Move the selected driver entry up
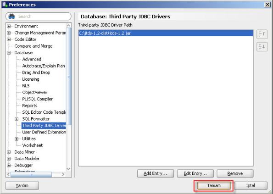Screen dimensions: 273x194 pyautogui.click(x=262, y=34)
